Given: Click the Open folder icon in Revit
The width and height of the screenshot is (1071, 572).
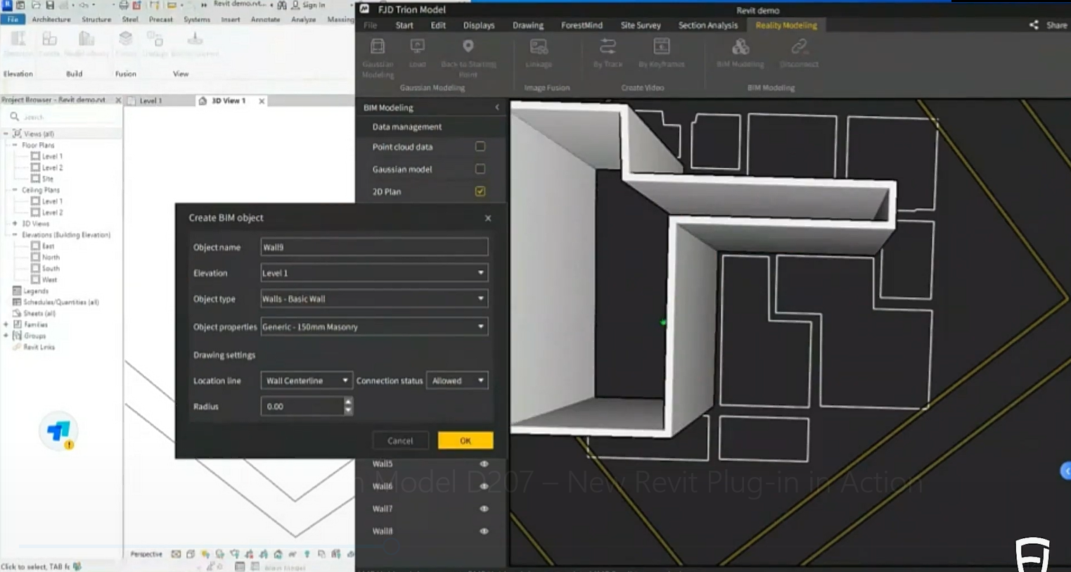Looking at the screenshot, I should (x=36, y=5).
